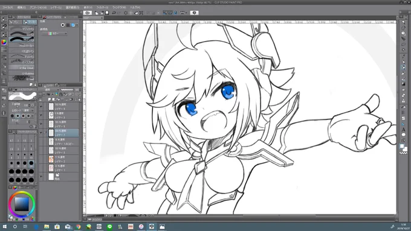Image resolution: width=411 pixels, height=231 pixels.
Task: Select the Balloon tool in right tool palette
Action: (403, 134)
